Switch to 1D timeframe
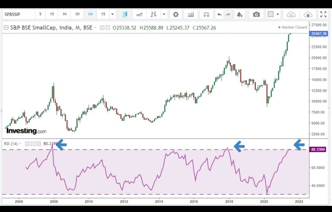Image resolution: width=332 pixels, height=212 pixels. (77, 14)
